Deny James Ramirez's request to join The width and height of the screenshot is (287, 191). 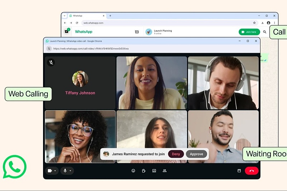[176, 154]
